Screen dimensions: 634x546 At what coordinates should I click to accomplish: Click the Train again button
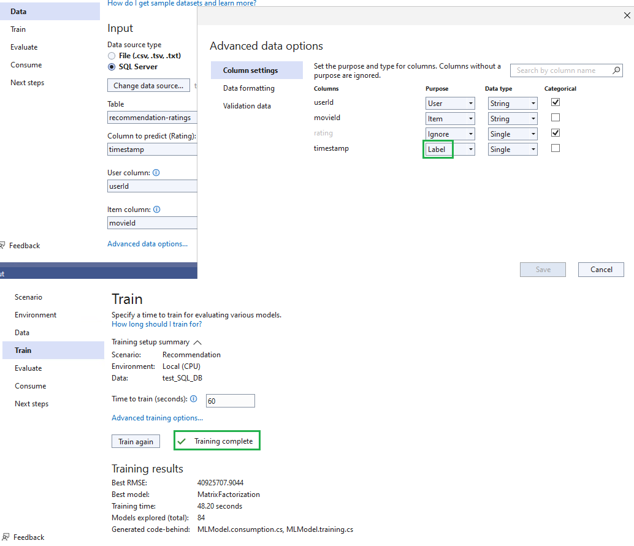136,441
